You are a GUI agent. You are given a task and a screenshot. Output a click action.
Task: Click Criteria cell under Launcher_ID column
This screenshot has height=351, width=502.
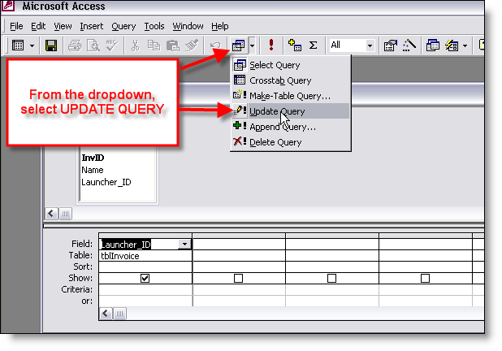click(145, 289)
